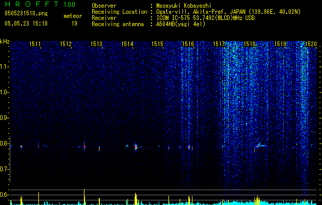Click the 1518 time axis marker
This screenshot has width=322, height=205.
point(249,44)
